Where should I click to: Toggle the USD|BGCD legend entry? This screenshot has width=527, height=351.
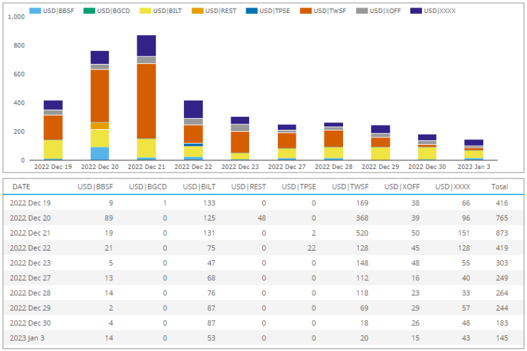tap(108, 11)
